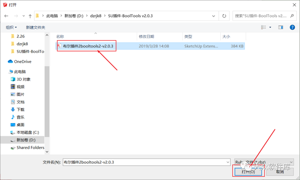
Task: Click dzrjk8 in the address path
Action: pyautogui.click(x=96, y=16)
